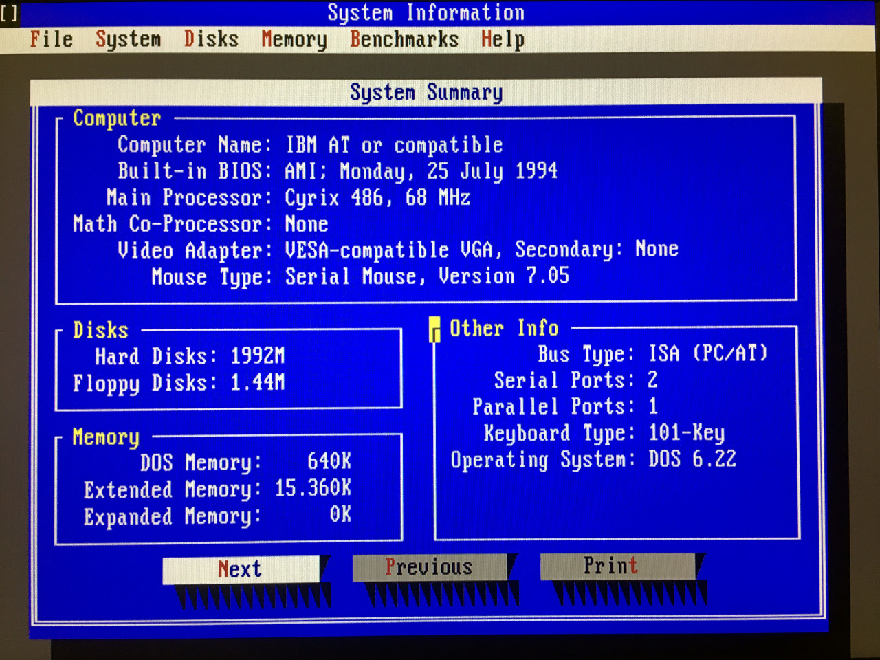Click the Cyrix 486 processor value
This screenshot has width=880, height=660.
(377, 198)
